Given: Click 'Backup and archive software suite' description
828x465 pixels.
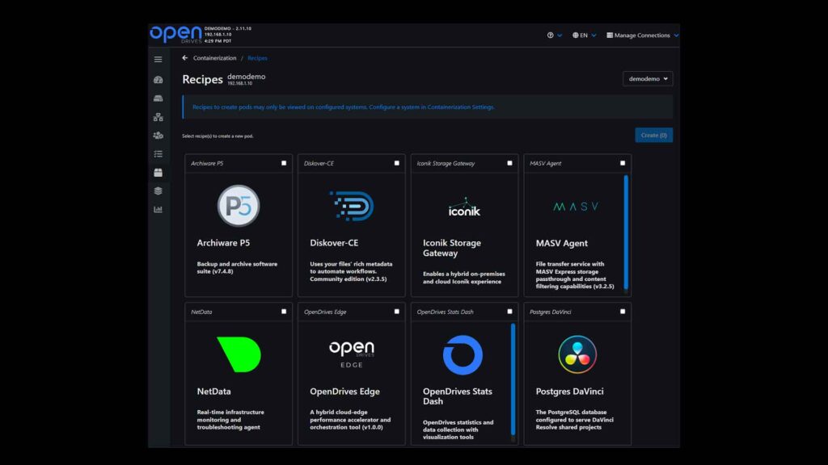Looking at the screenshot, I should (x=237, y=267).
